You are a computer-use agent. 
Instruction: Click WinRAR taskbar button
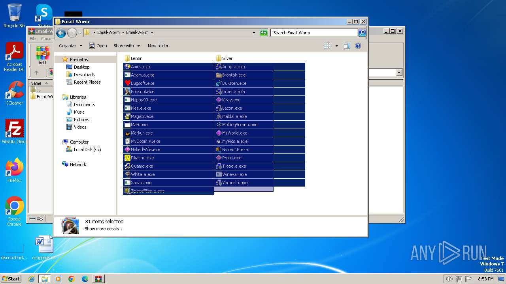pyautogui.click(x=98, y=278)
